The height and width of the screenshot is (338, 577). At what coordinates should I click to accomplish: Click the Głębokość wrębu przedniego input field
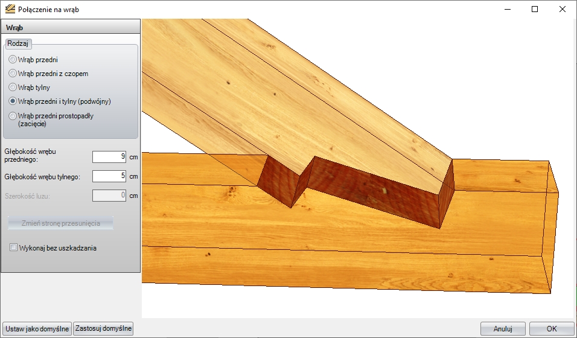pos(109,157)
